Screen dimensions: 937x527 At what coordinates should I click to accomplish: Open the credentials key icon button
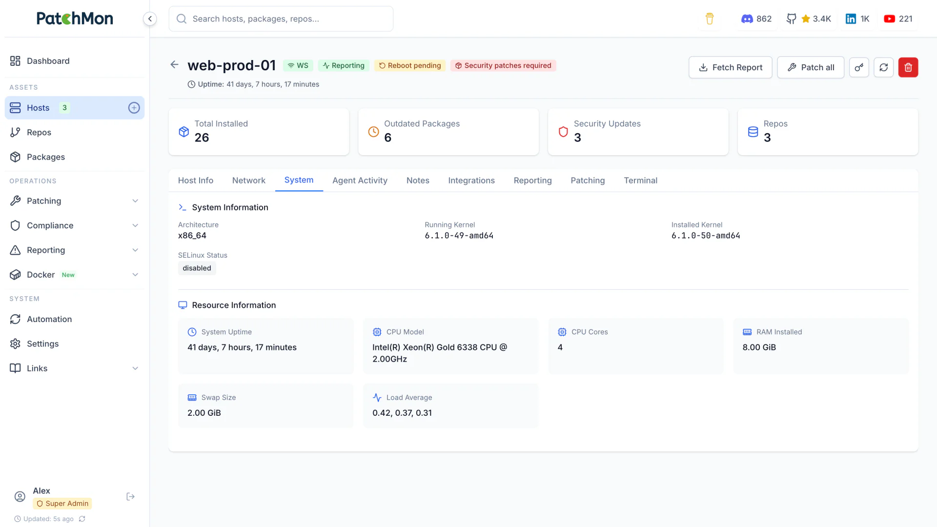(859, 67)
